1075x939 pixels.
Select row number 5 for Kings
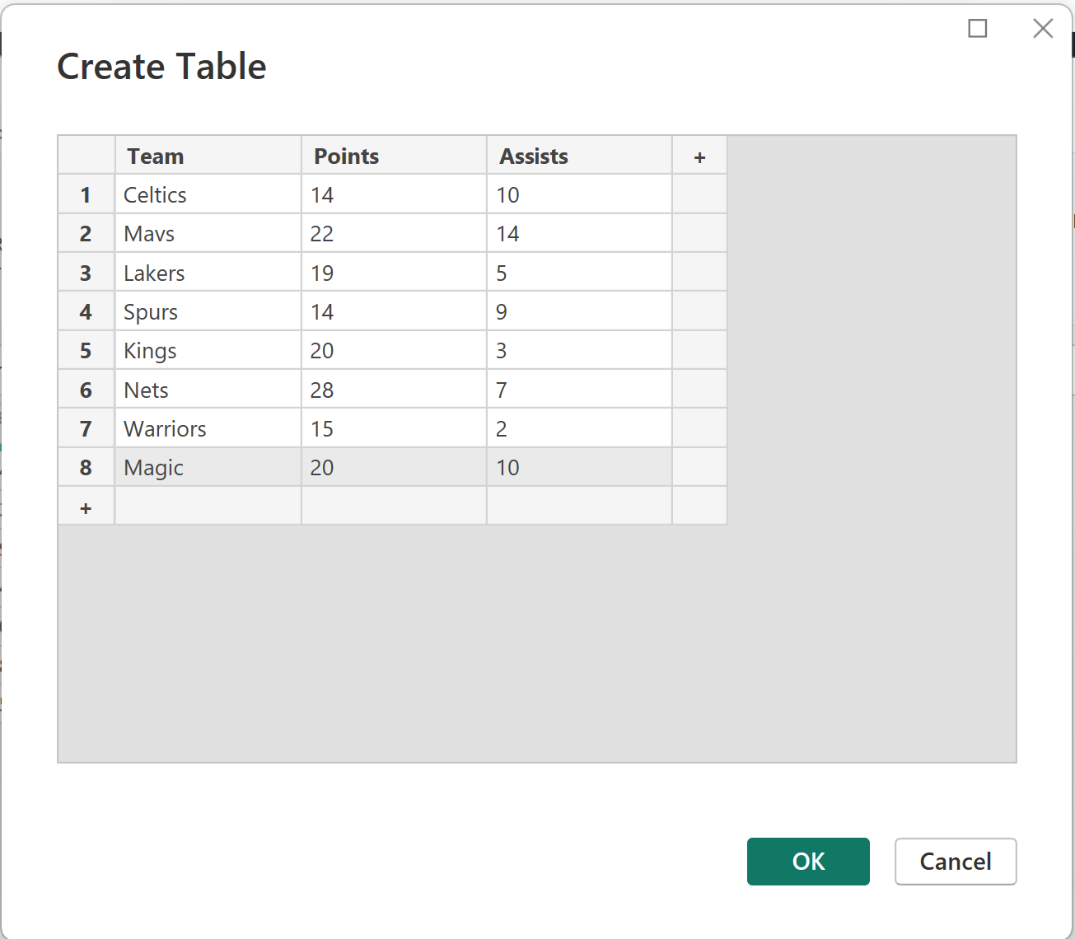click(86, 350)
